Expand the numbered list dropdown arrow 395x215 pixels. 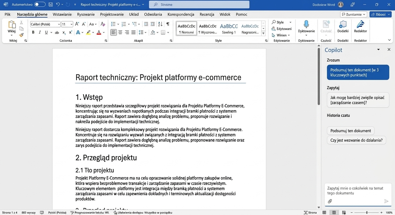tap(128, 24)
